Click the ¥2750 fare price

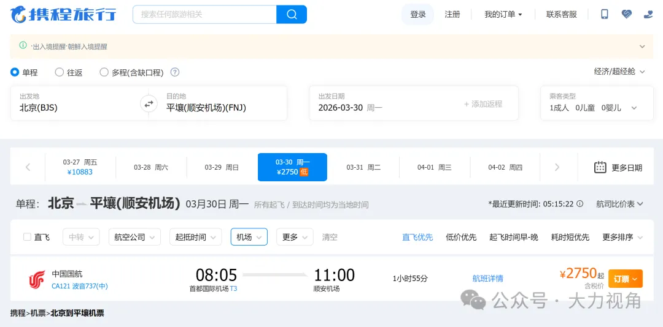578,273
